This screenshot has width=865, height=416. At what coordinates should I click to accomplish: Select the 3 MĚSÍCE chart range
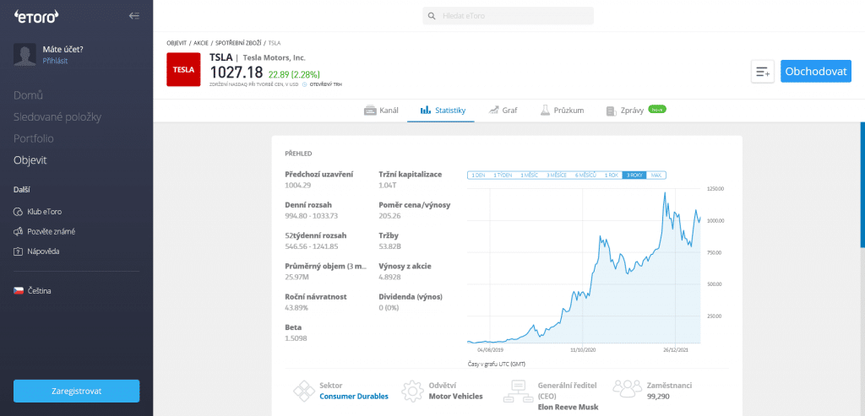[556, 176]
